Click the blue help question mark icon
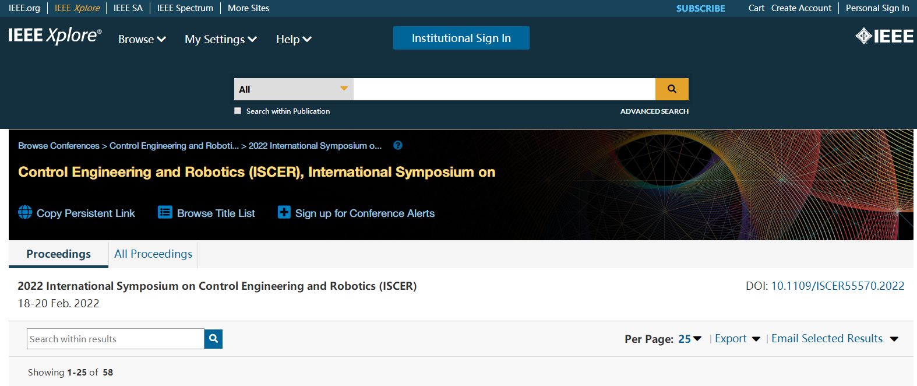The width and height of the screenshot is (917, 386). 398,145
